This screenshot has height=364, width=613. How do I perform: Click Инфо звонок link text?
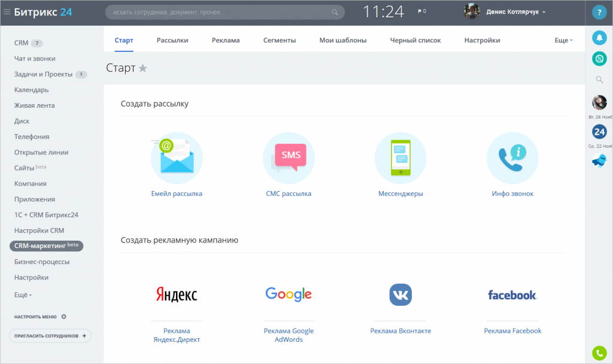pos(512,193)
